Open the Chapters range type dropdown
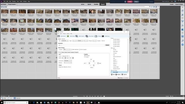 click(x=80, y=41)
